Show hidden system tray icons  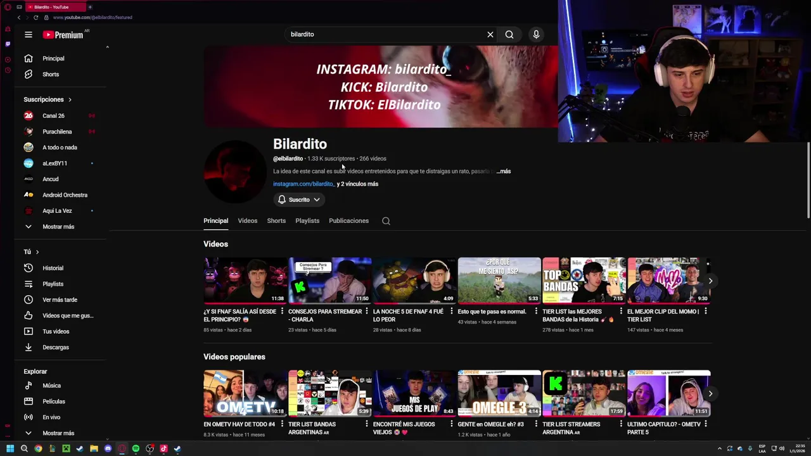pyautogui.click(x=719, y=448)
